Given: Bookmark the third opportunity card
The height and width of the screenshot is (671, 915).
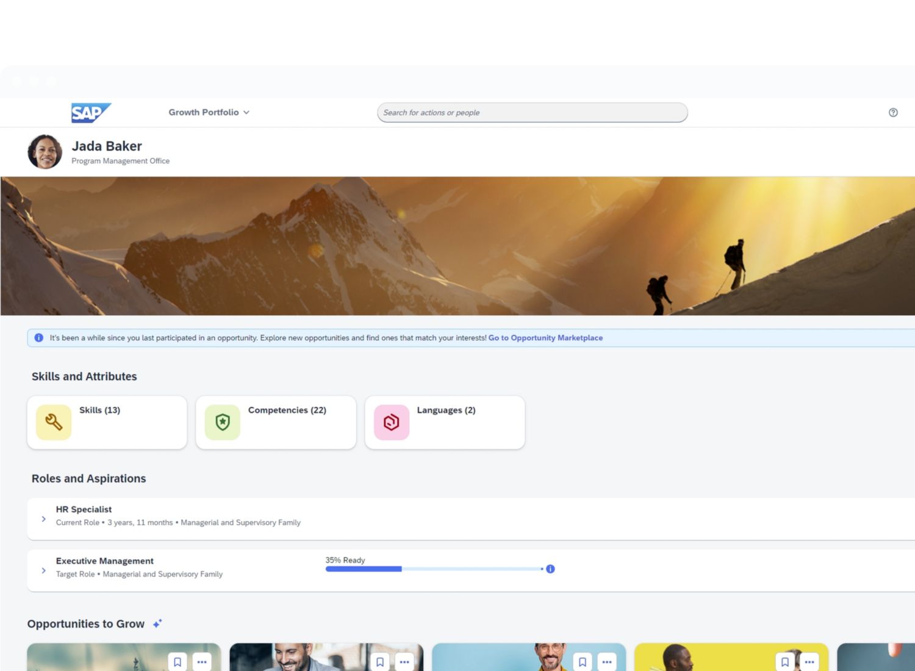Looking at the screenshot, I should tap(583, 662).
